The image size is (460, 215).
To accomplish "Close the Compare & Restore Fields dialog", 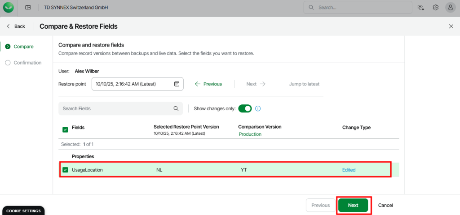I will tap(451, 26).
